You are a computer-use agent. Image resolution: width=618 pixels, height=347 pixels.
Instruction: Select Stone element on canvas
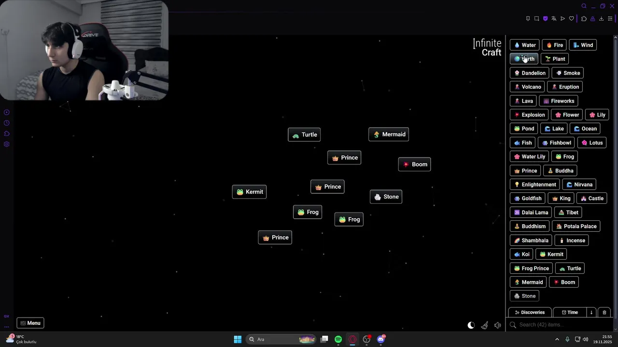386,197
